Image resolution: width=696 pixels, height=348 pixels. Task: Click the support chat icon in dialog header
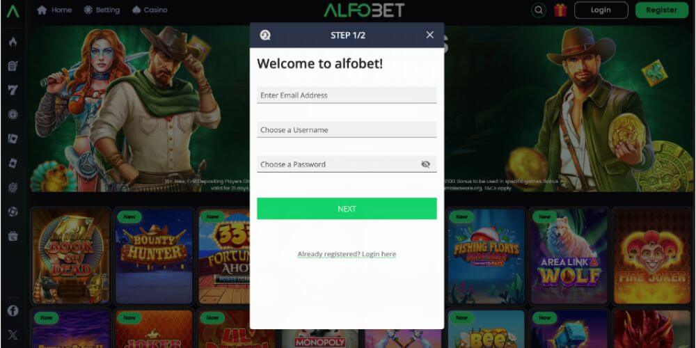pos(265,35)
